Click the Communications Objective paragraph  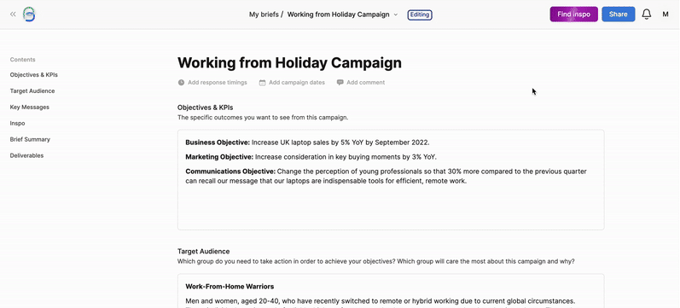pyautogui.click(x=386, y=176)
